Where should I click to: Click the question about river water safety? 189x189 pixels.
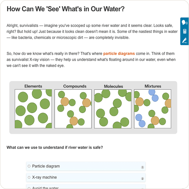[x=55, y=147]
